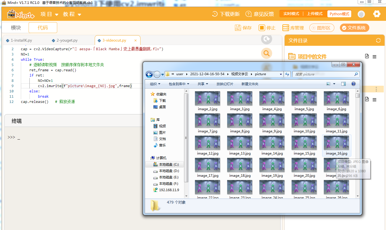Switch to the 模块 tab
386x230 pixels.
click(x=16, y=28)
